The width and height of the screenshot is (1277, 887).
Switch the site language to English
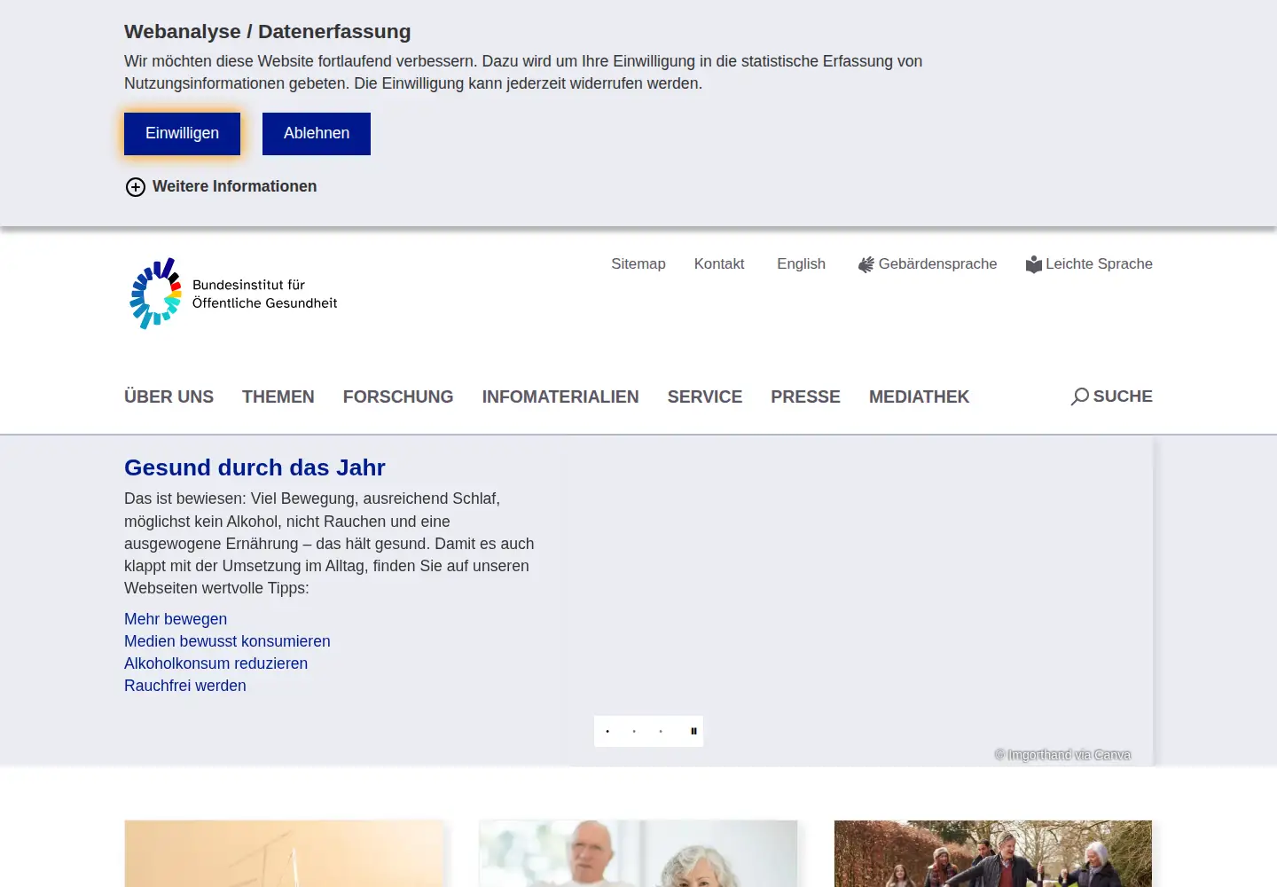click(801, 263)
